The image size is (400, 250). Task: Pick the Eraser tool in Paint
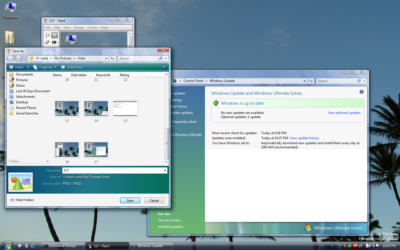pos(47,42)
